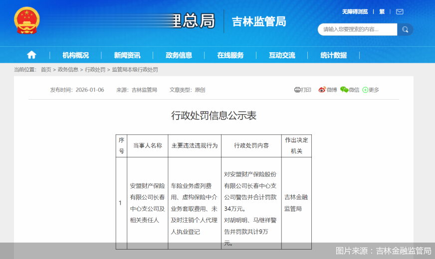435x259 pixels.
Task: Click the 吉林金融监管局 authority cell
Action: tap(296, 203)
